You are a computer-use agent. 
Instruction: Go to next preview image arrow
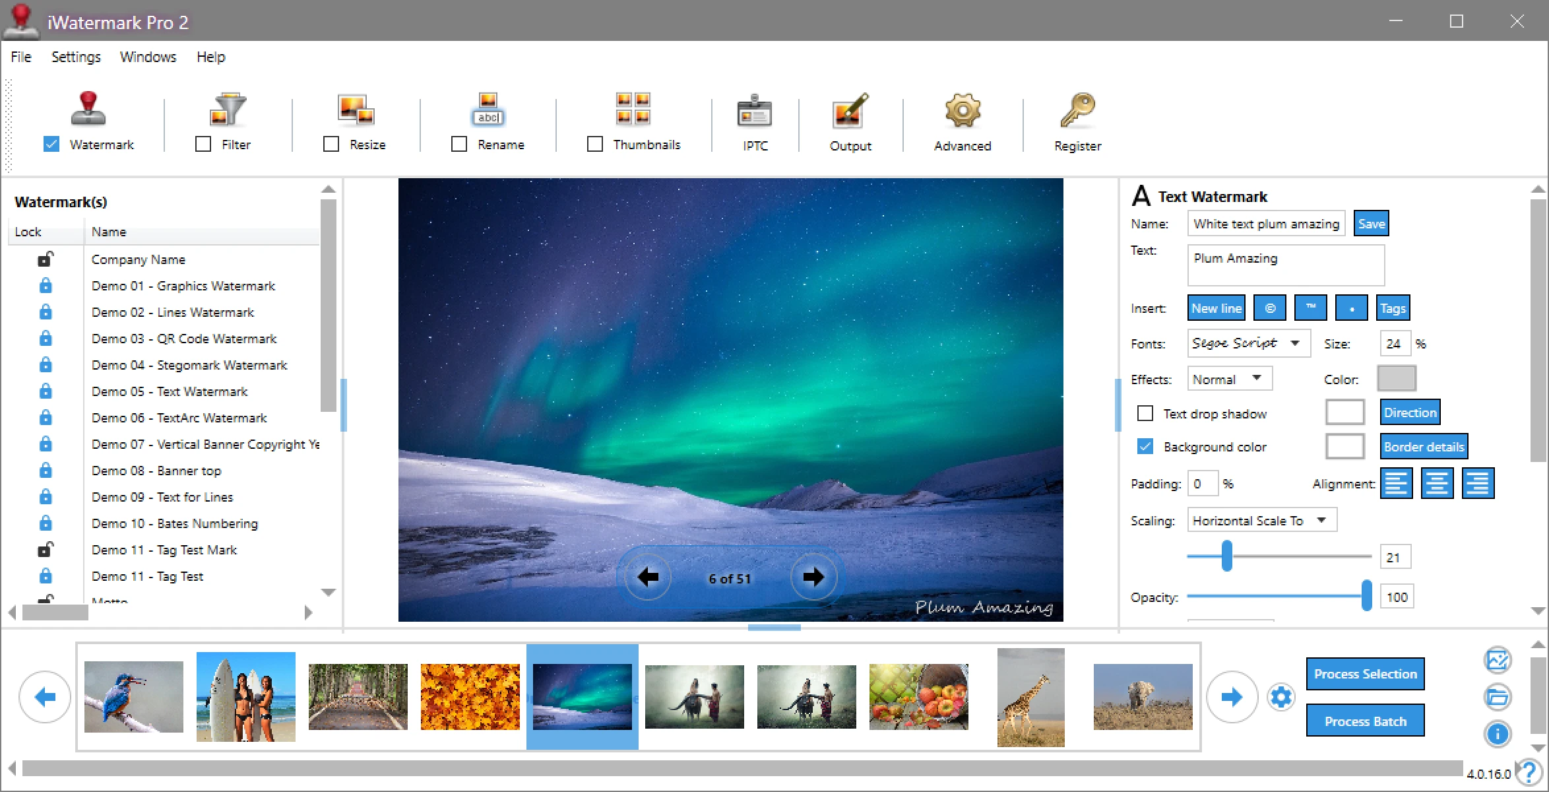[813, 577]
